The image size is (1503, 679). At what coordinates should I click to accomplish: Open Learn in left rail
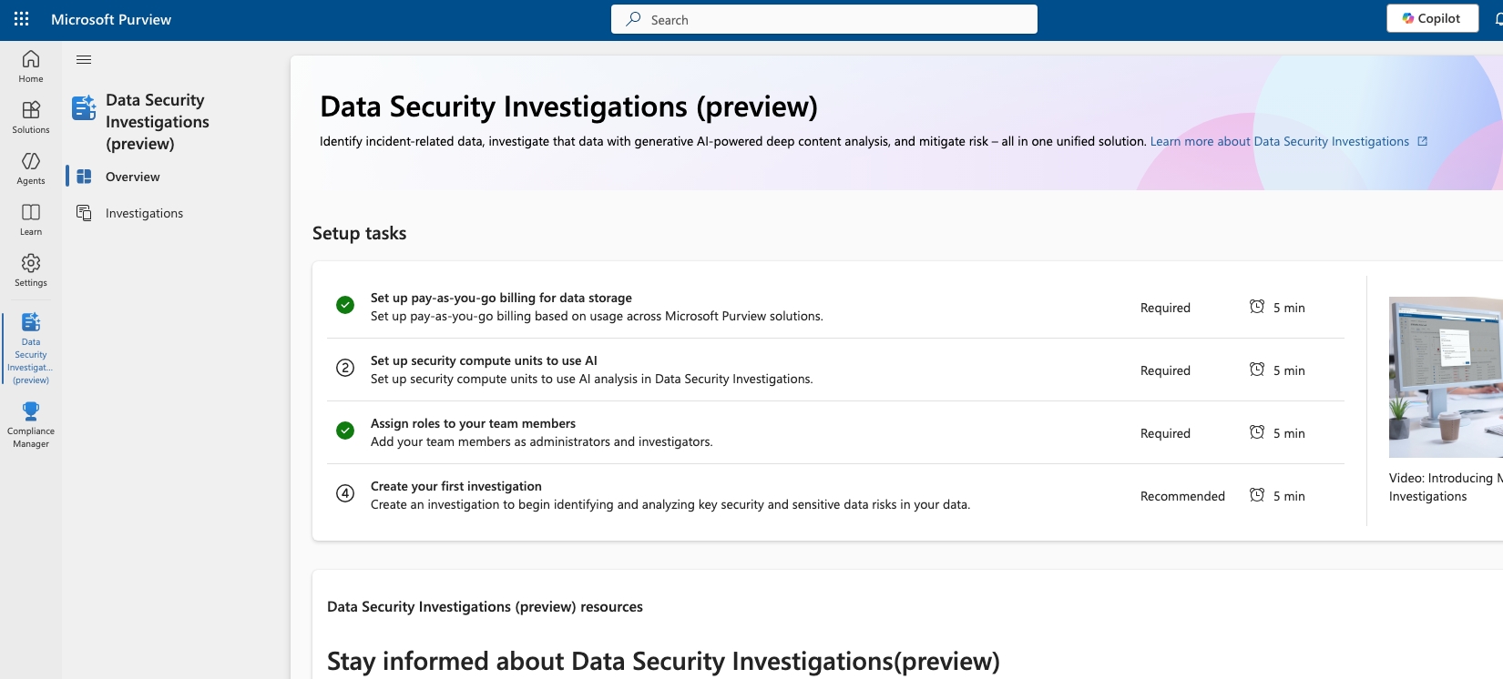click(31, 219)
